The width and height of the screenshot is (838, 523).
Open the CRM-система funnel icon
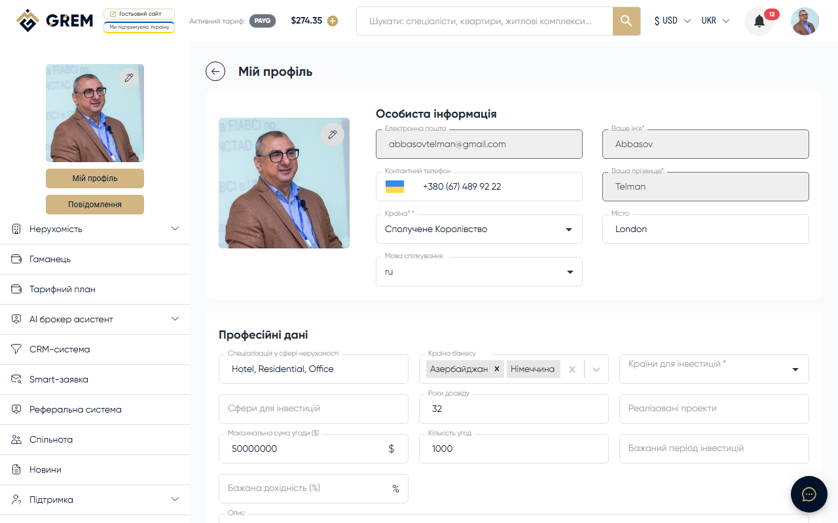pyautogui.click(x=16, y=349)
